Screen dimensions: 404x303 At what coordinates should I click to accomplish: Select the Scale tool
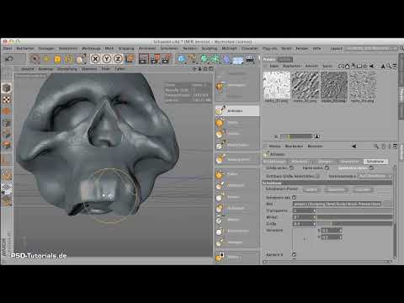tap(57, 59)
